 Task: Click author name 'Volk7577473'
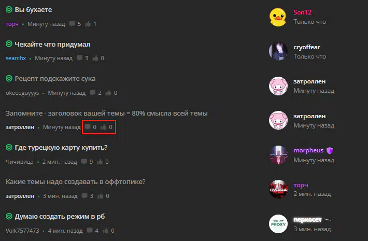(x=22, y=231)
